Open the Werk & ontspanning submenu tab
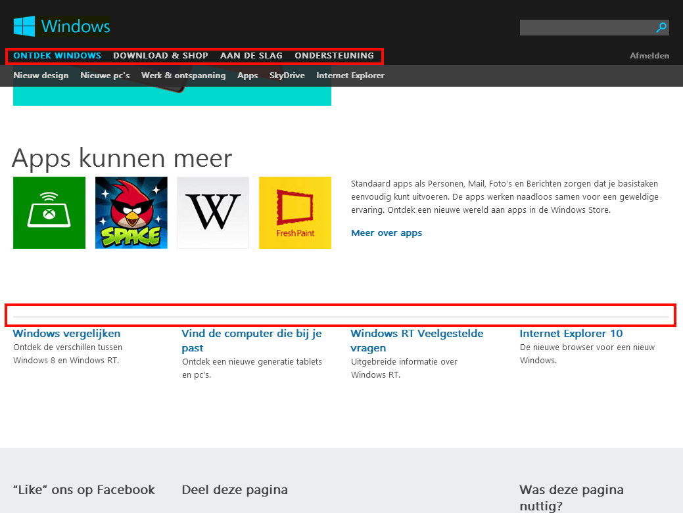This screenshot has width=683, height=513. point(183,76)
